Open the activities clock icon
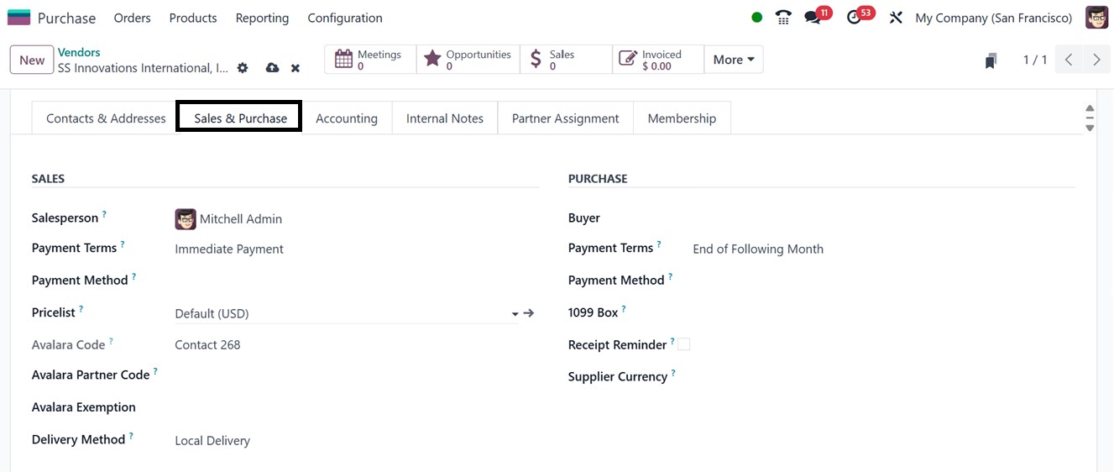 coord(855,18)
